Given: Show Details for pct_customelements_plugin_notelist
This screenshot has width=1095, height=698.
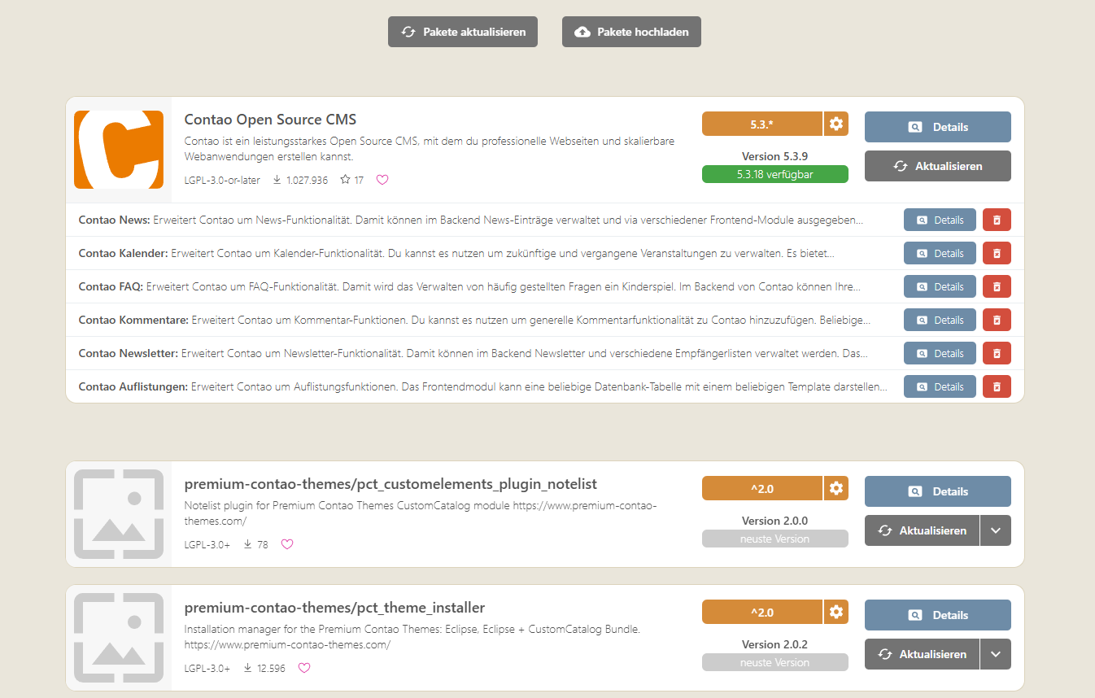Looking at the screenshot, I should (938, 491).
